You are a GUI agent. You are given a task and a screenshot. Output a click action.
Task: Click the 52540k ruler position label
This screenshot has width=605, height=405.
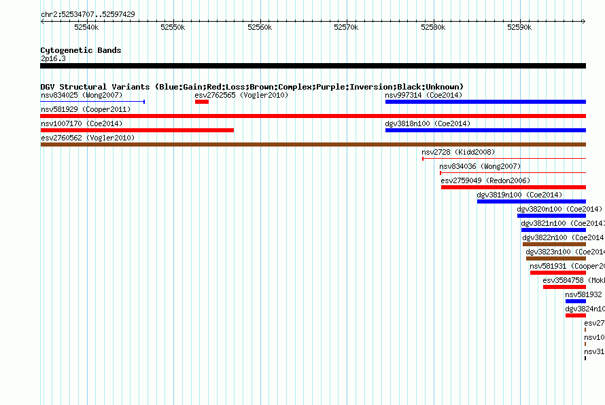click(86, 27)
